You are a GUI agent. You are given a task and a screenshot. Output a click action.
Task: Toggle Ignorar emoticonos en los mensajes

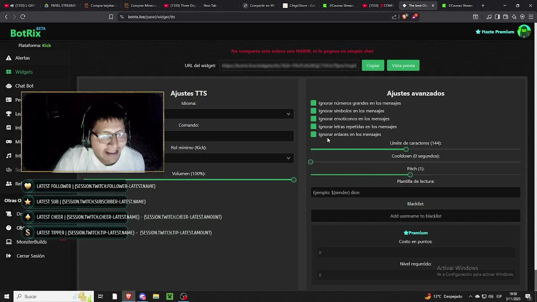(313, 119)
